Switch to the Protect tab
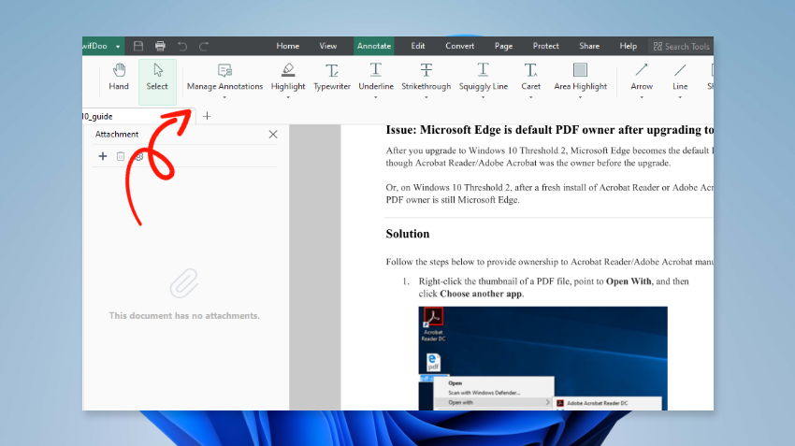The height and width of the screenshot is (446, 795). pos(545,46)
